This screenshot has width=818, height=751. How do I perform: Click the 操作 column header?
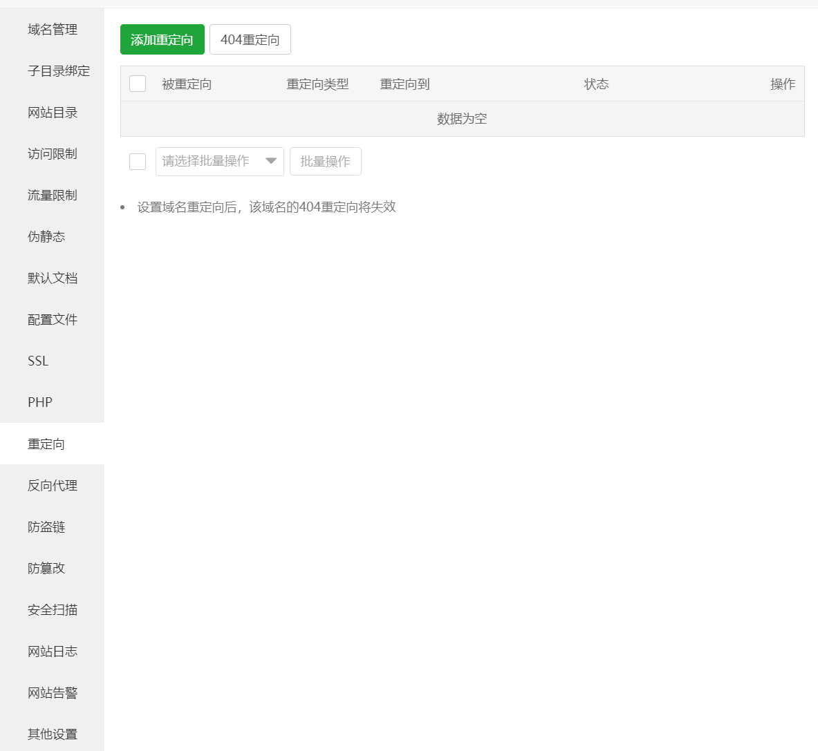pyautogui.click(x=783, y=84)
